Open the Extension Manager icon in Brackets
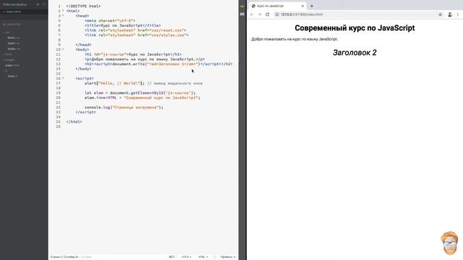This screenshot has width=463, height=260. [242, 14]
